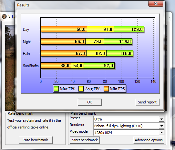Click the SunShafts max value 92,0
The width and height of the screenshot is (175, 150).
(108, 66)
